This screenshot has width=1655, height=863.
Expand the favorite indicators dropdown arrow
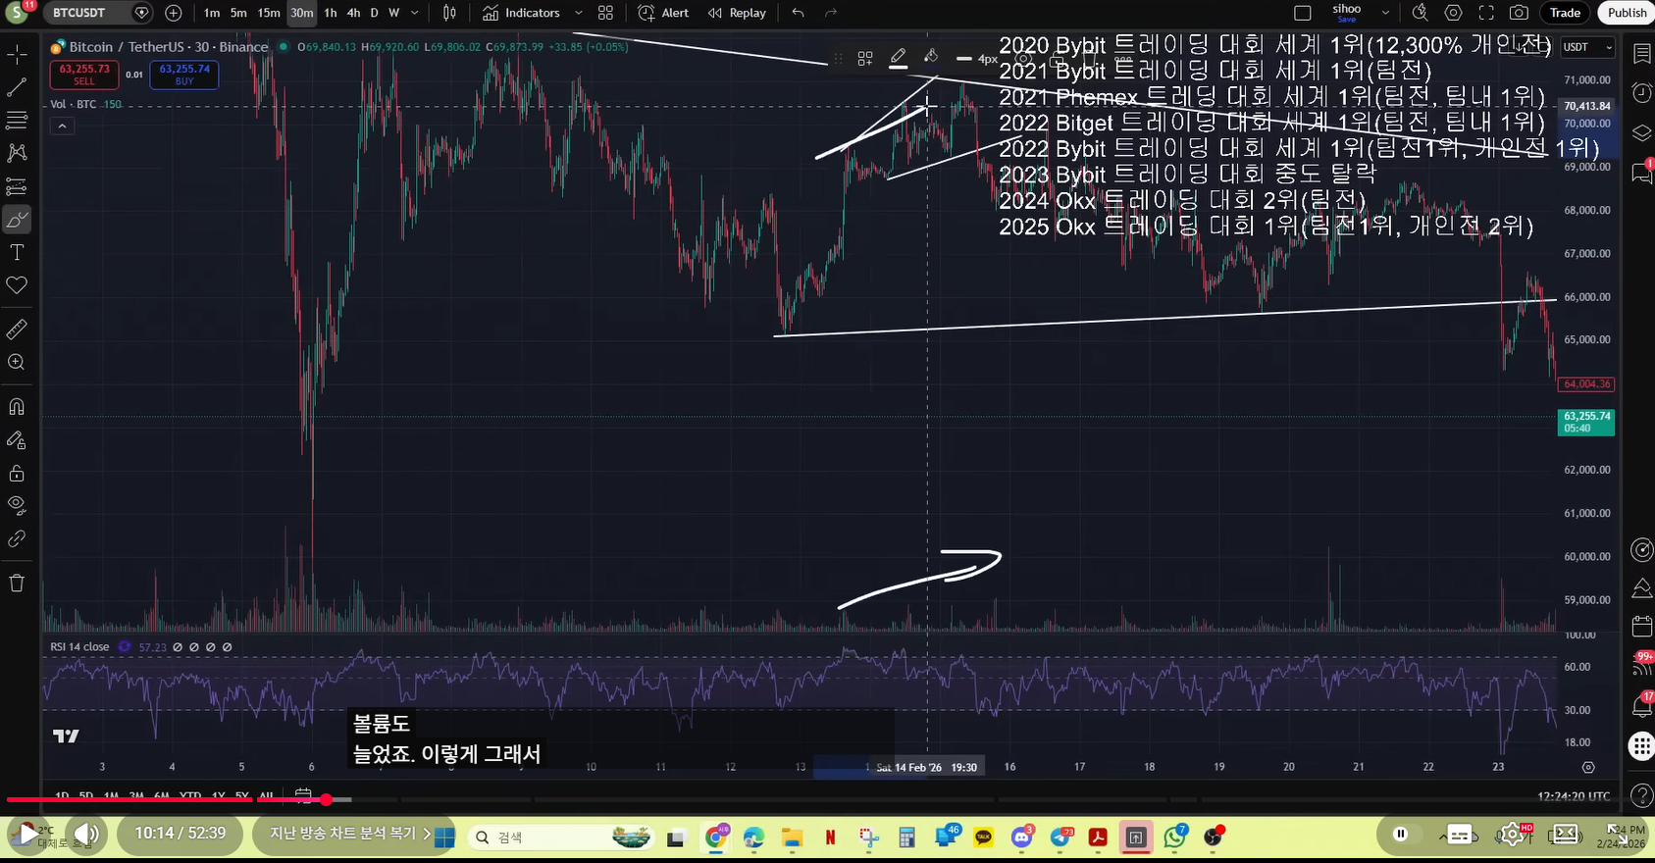click(578, 13)
